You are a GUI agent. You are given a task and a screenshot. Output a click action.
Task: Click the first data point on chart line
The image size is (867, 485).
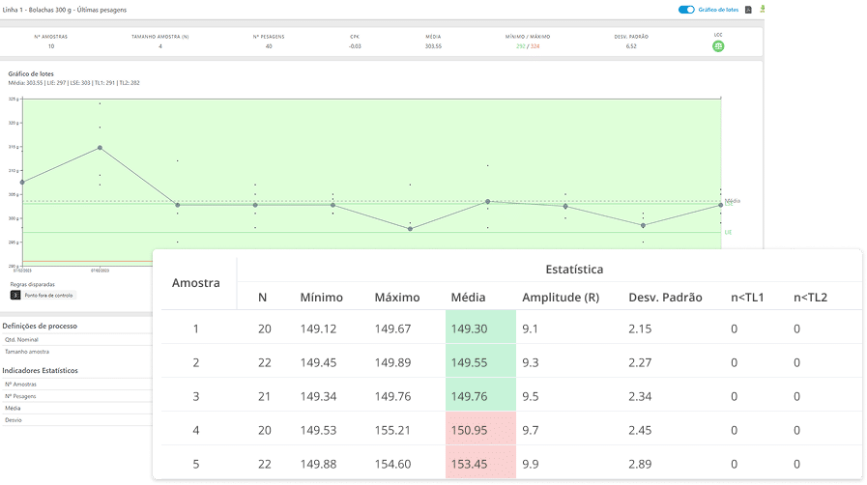tap(22, 182)
